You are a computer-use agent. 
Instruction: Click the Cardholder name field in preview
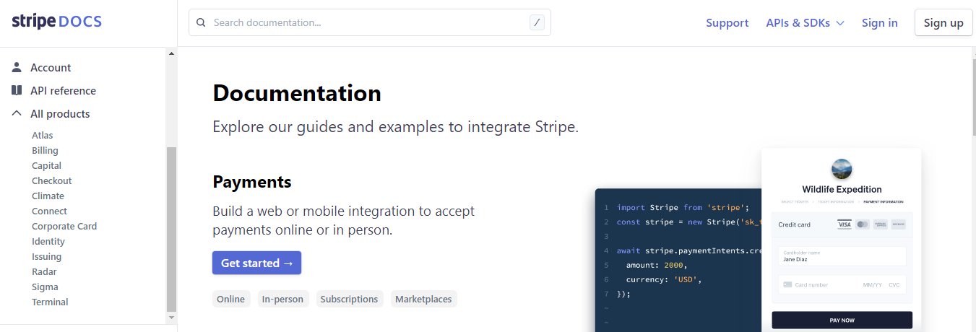(842, 255)
